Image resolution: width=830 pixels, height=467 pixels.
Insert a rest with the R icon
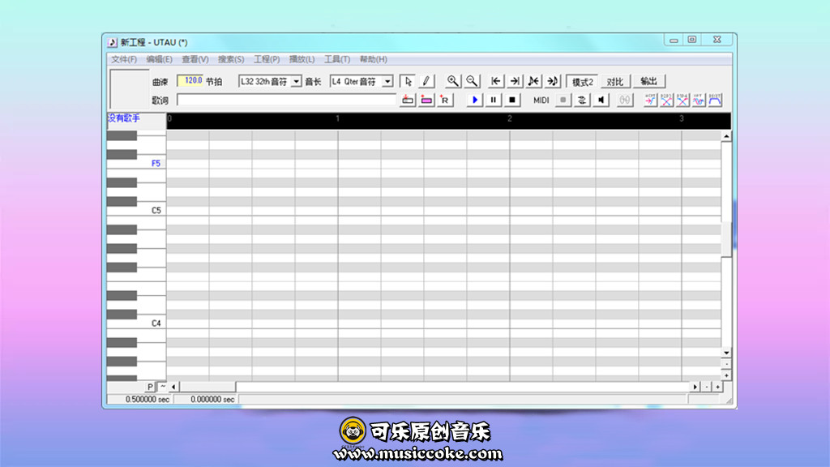coord(445,100)
